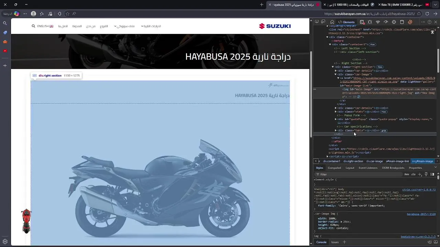Select img#main-image in the breadcrumb

click(x=422, y=161)
